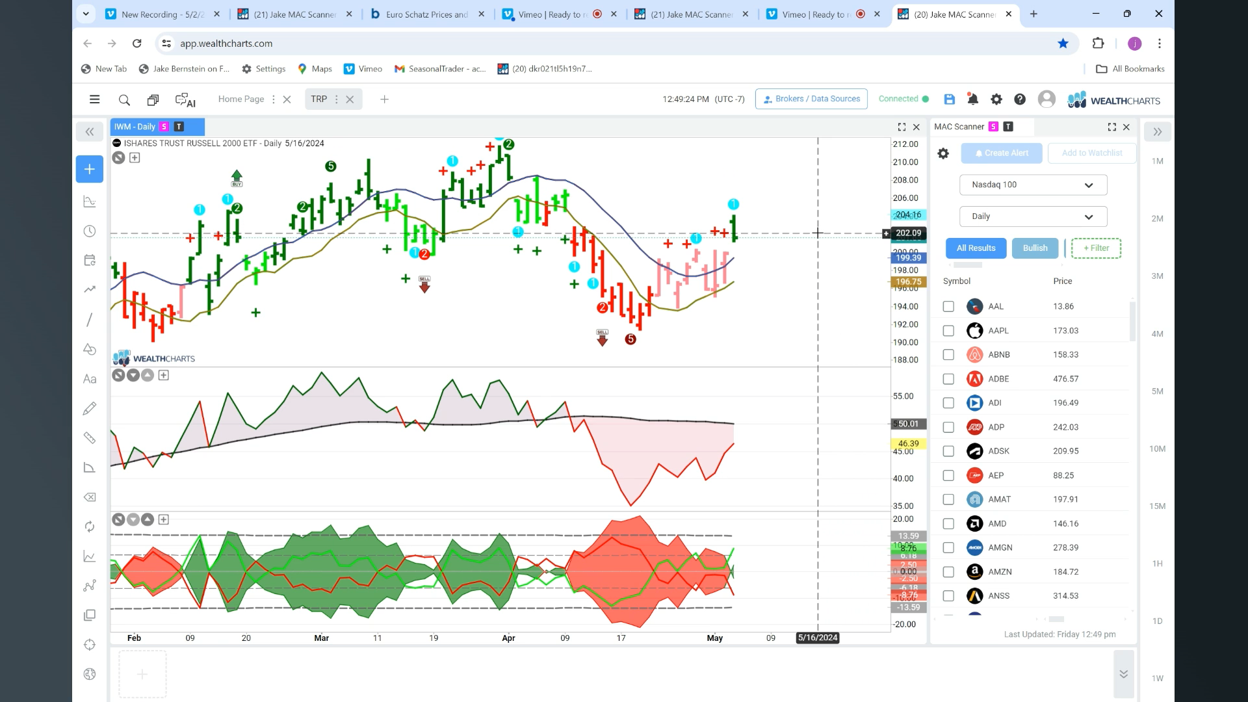Open the alerts bell icon

(x=972, y=99)
